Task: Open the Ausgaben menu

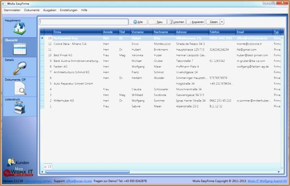Action: pyautogui.click(x=50, y=10)
